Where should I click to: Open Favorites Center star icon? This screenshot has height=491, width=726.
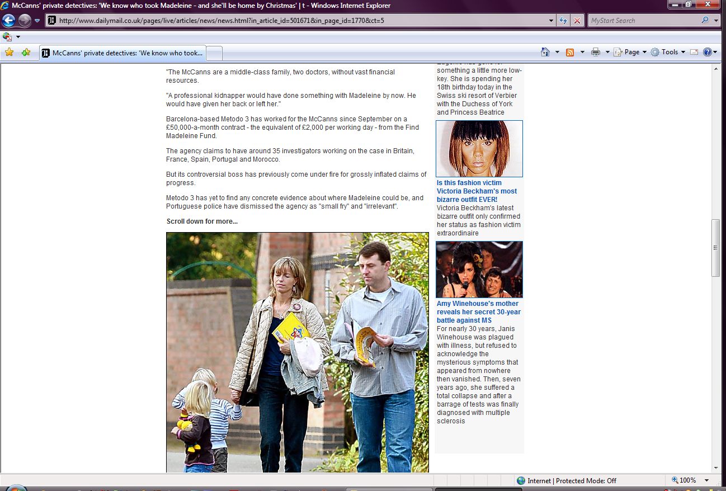click(x=9, y=53)
